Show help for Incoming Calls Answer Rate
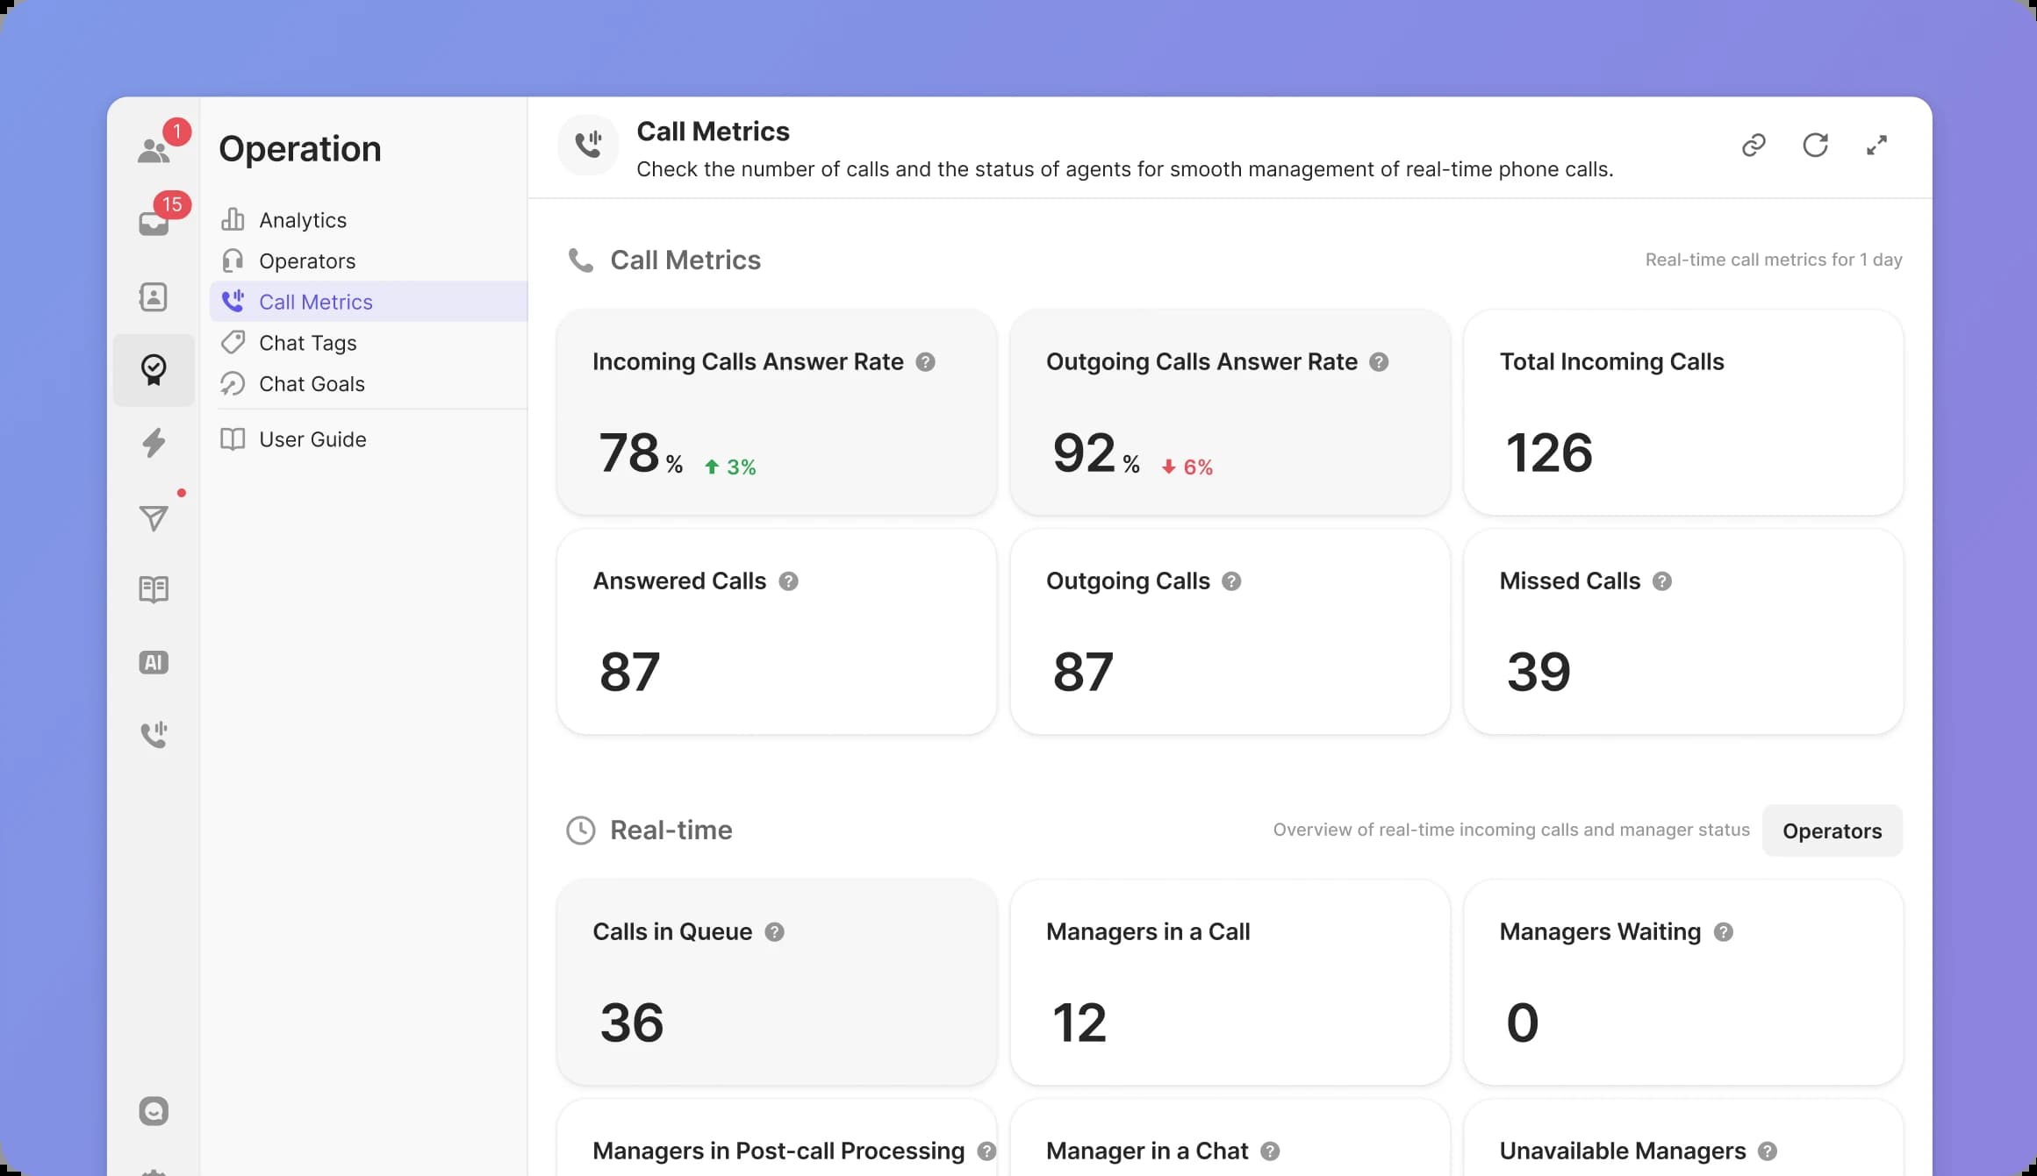 pos(925,362)
